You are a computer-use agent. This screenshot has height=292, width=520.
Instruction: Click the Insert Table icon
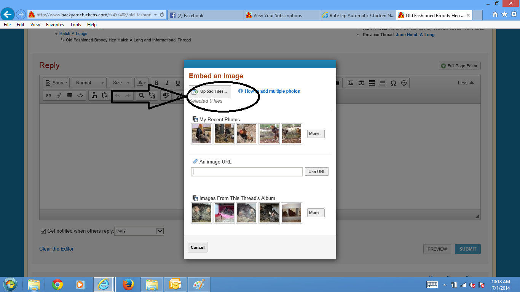pos(372,83)
